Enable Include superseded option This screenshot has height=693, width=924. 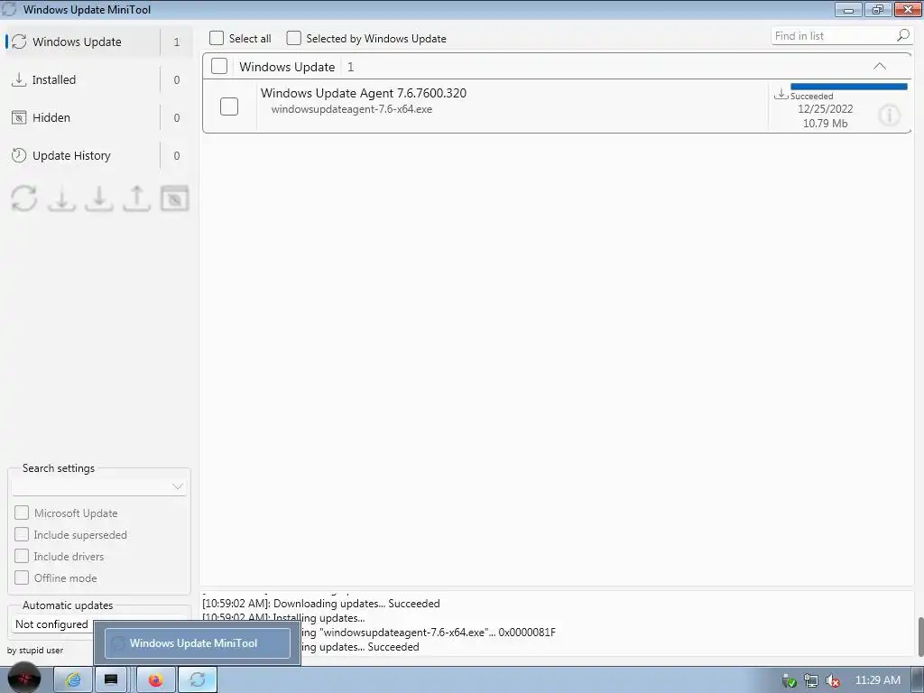click(x=22, y=534)
